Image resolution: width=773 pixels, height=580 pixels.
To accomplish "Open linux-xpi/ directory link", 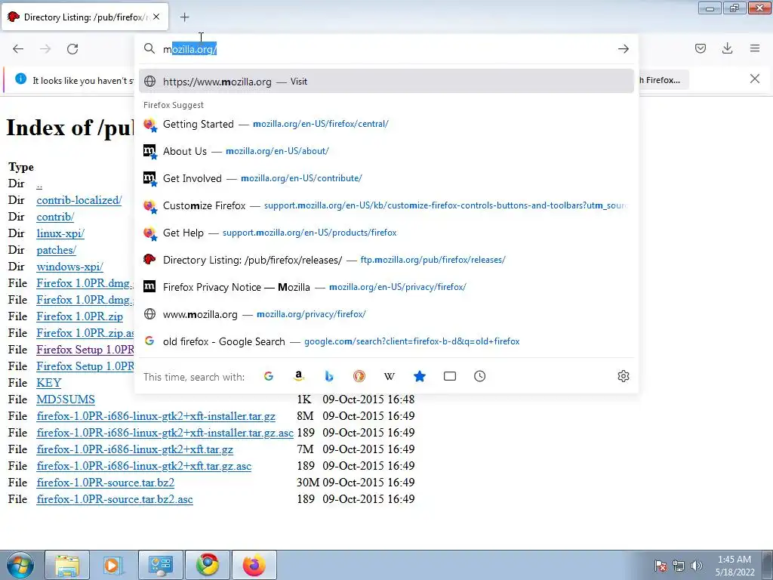I will [60, 233].
